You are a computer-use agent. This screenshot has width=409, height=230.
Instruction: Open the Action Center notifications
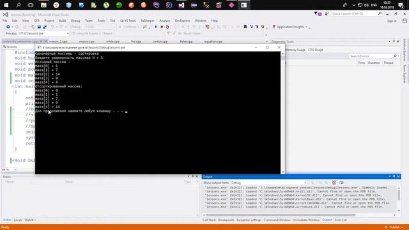pyautogui.click(x=401, y=5)
